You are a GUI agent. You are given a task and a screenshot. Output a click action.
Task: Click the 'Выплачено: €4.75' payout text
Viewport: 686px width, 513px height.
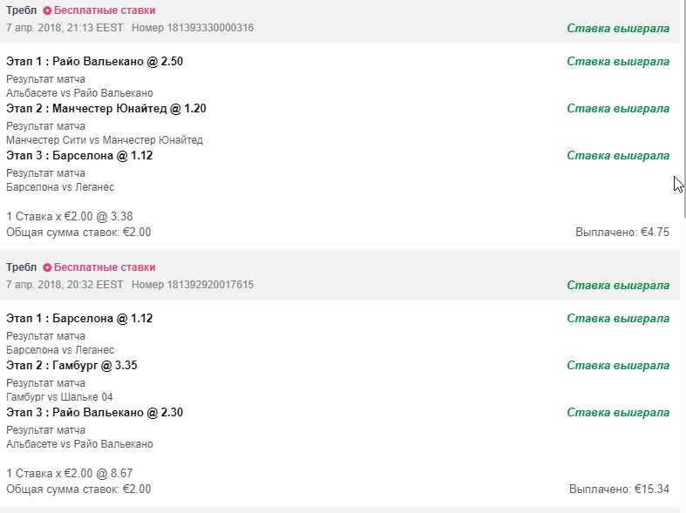[x=622, y=232]
